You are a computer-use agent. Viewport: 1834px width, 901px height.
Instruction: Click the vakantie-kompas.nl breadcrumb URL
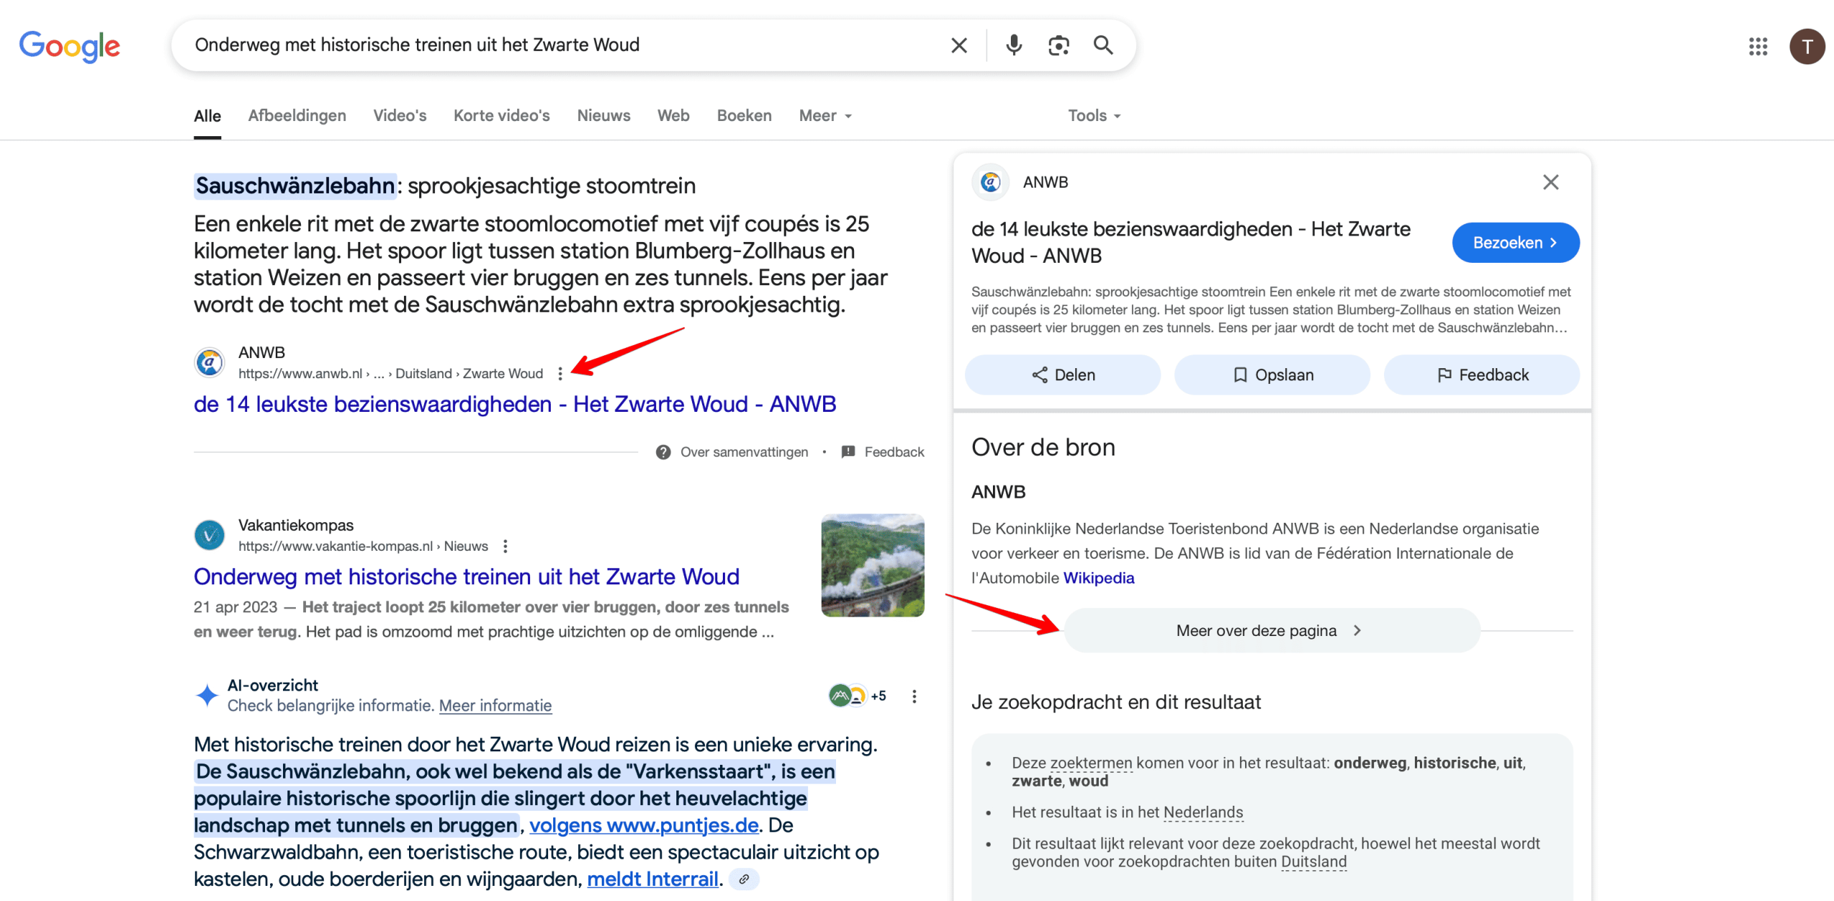point(363,546)
